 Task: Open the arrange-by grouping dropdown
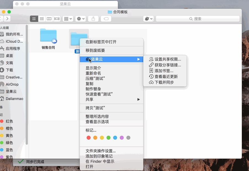click(68, 19)
